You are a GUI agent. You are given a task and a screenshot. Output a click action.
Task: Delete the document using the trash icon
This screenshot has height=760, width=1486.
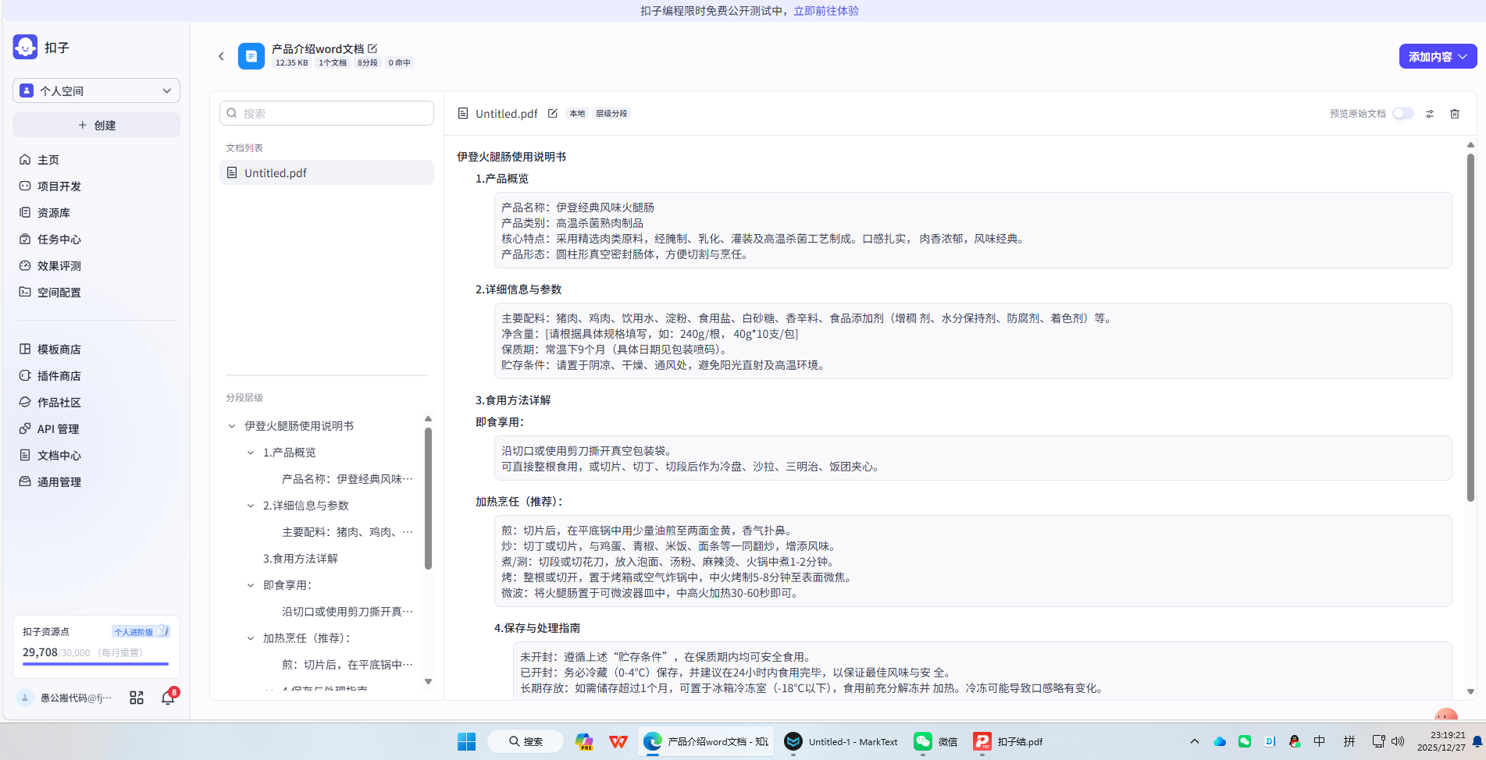pos(1455,114)
